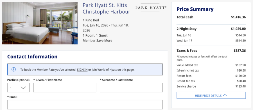253x110 pixels.
Task: Click the 1 King Bed text
Action: (x=91, y=20)
